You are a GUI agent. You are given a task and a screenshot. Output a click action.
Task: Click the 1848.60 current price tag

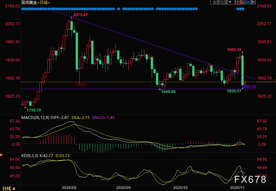click(x=249, y=87)
